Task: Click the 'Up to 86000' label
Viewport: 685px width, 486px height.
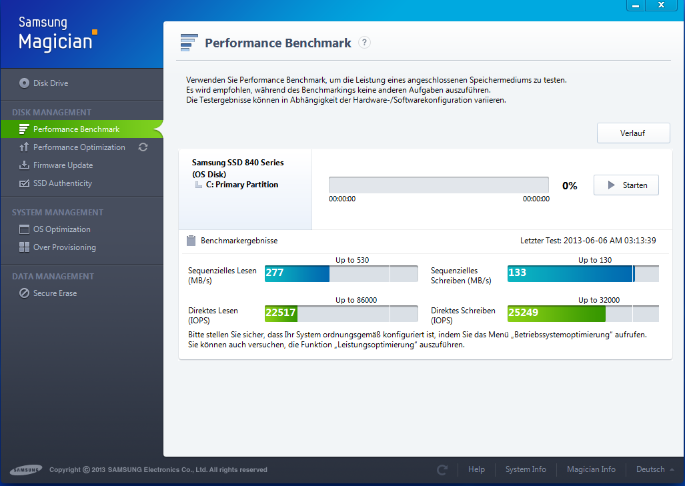Action: coord(356,301)
